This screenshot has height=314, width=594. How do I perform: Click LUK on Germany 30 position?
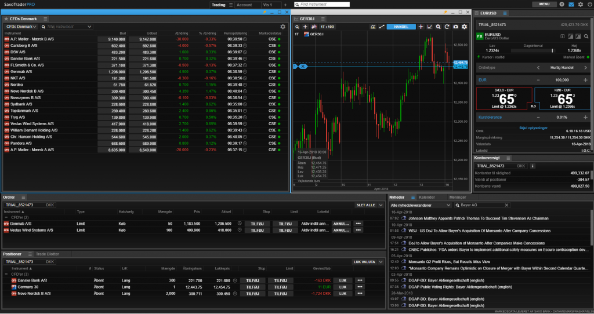[x=343, y=287]
